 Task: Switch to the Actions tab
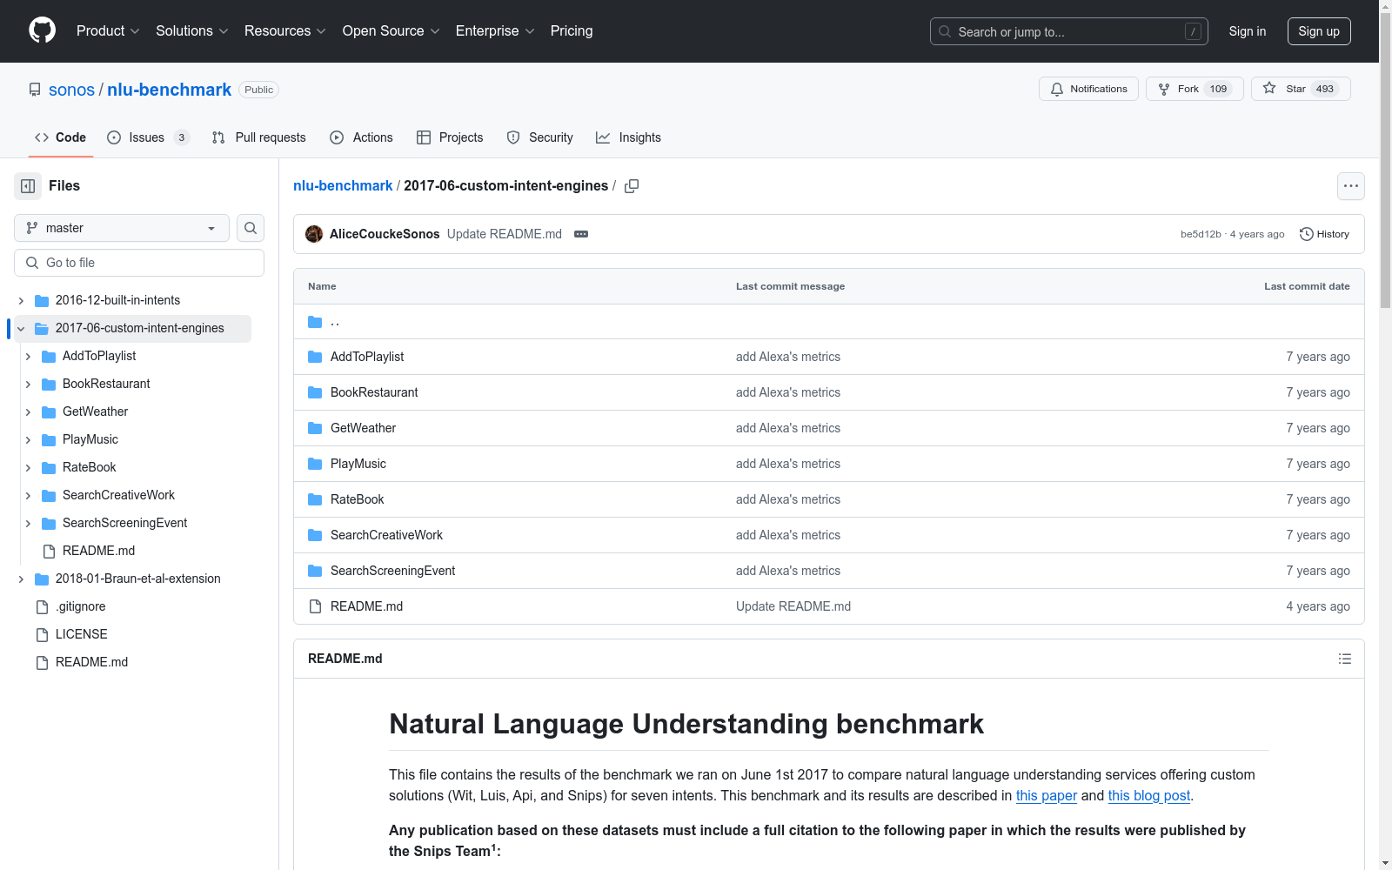(362, 137)
